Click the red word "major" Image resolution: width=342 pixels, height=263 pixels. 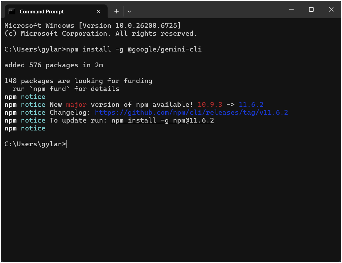point(76,105)
